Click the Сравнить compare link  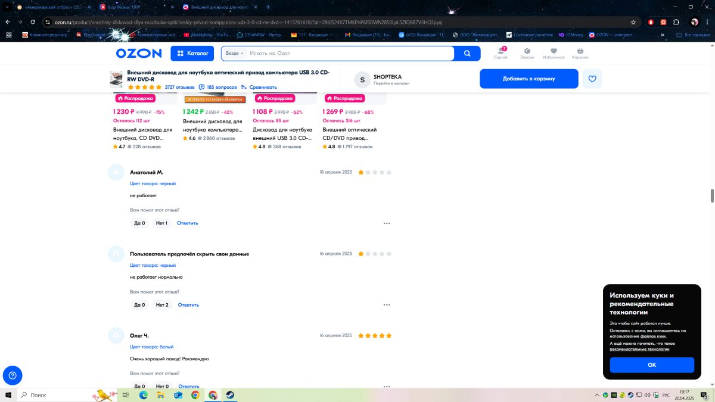tap(259, 87)
